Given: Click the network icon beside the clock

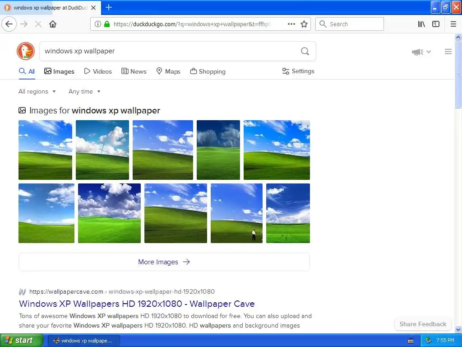Looking at the screenshot, I should (429, 341).
